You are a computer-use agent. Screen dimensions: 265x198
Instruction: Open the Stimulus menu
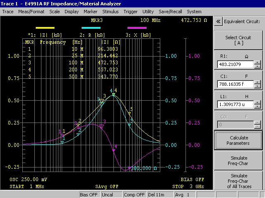[x=111, y=12]
